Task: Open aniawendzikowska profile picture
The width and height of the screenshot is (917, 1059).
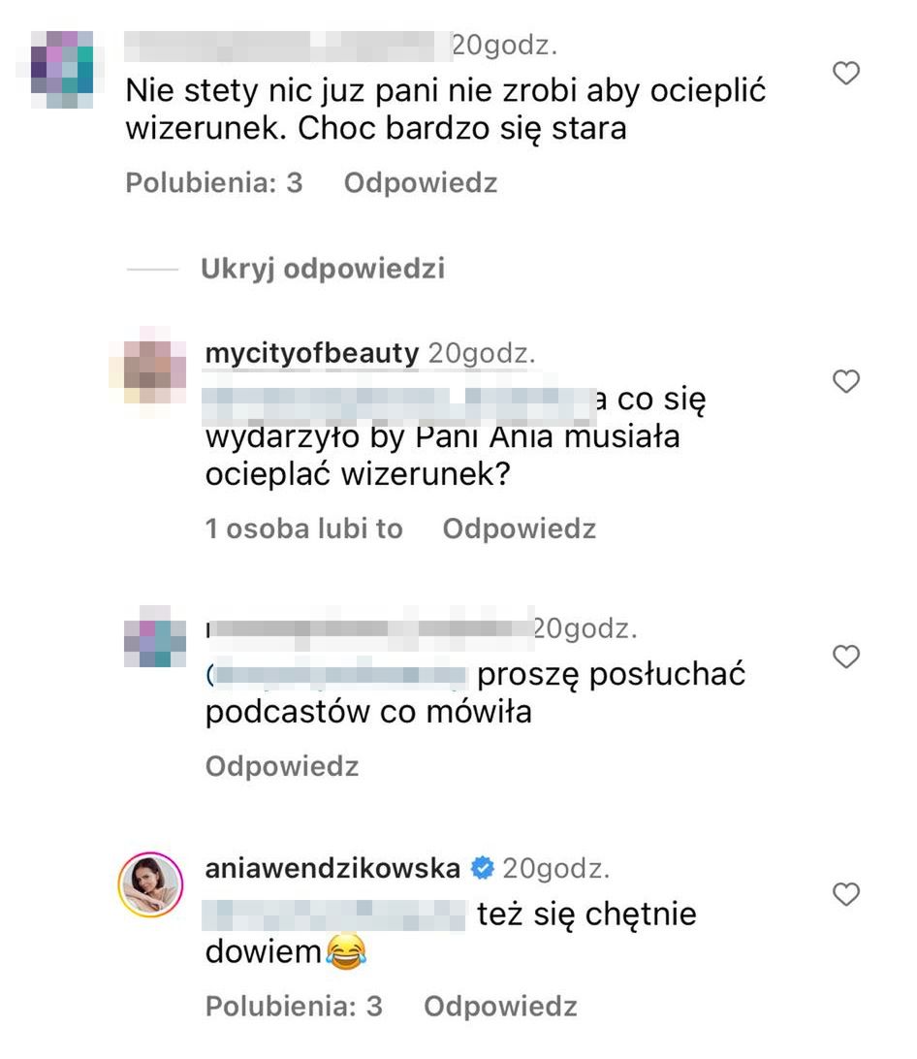Action: 149,884
